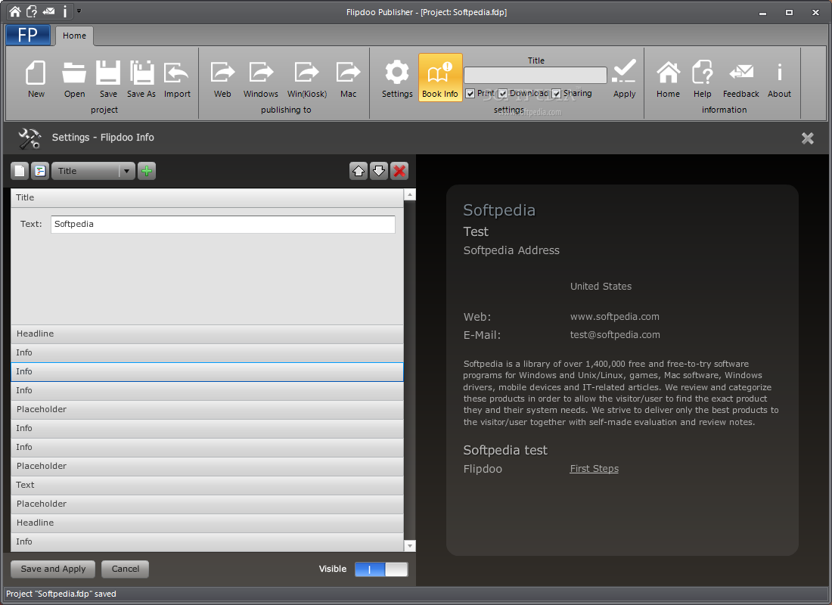This screenshot has width=832, height=605.
Task: Click Save and Apply
Action: pos(53,569)
